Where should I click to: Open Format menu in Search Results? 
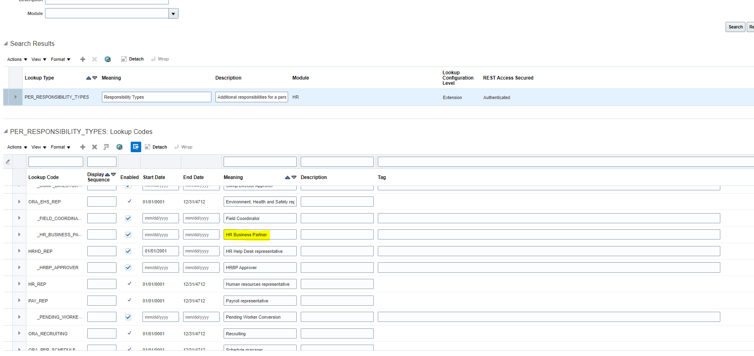pos(60,59)
